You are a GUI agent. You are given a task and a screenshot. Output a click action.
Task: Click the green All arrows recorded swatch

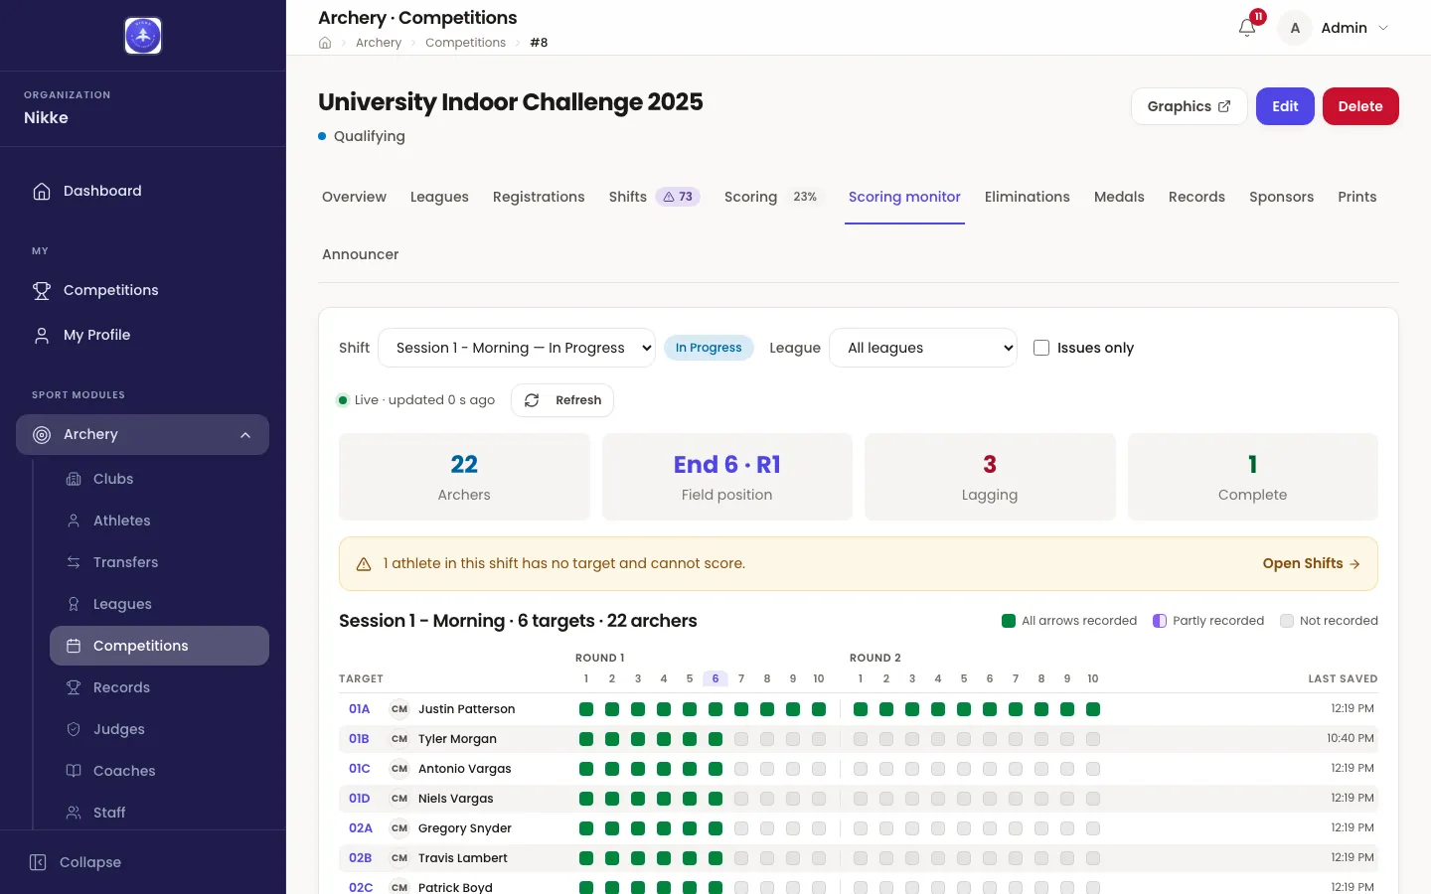tap(1009, 621)
